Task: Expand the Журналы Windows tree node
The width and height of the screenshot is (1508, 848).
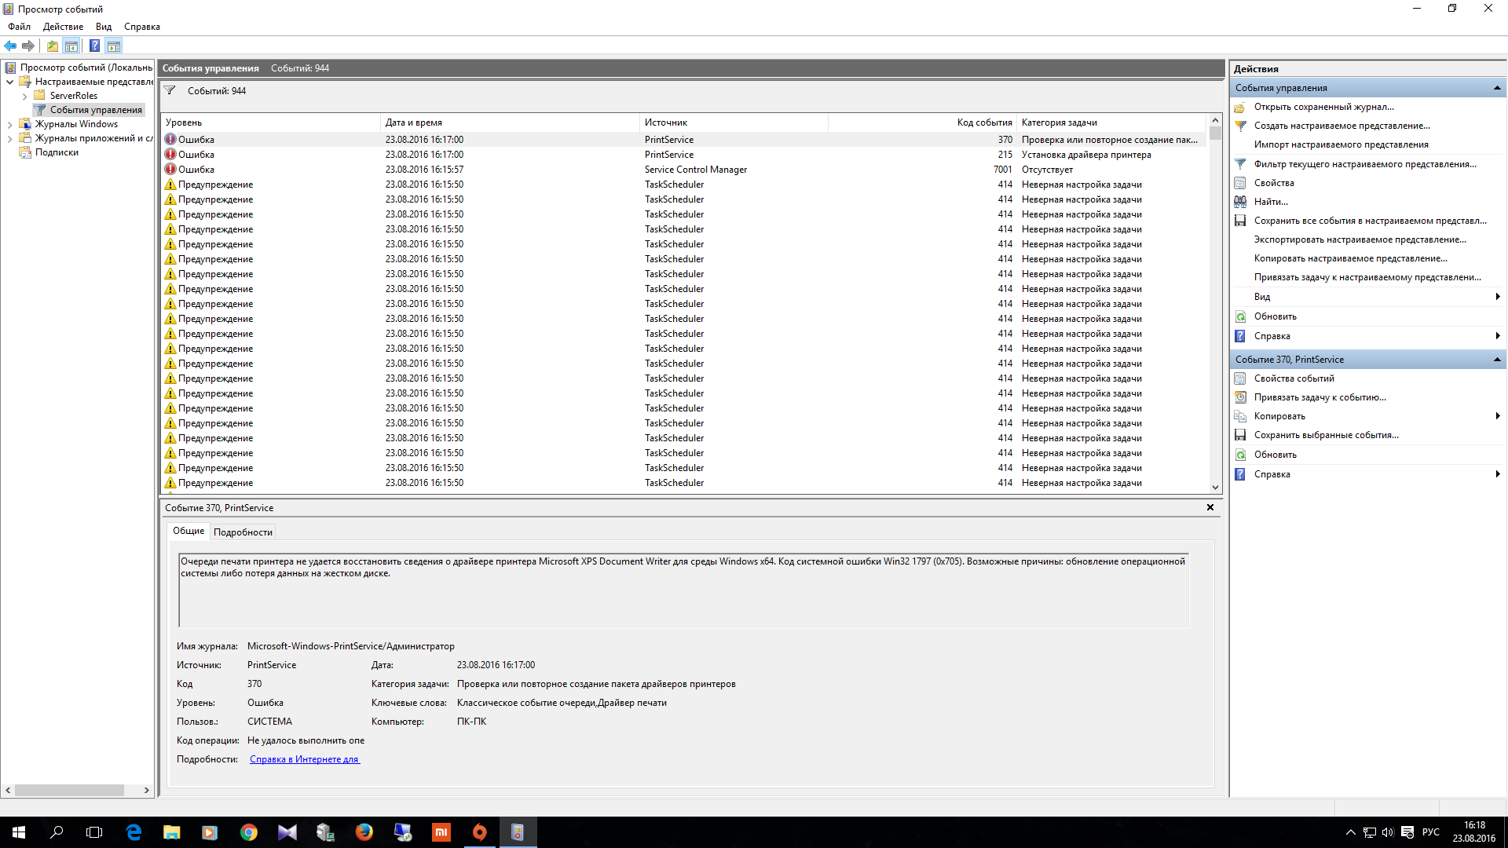Action: coord(10,124)
